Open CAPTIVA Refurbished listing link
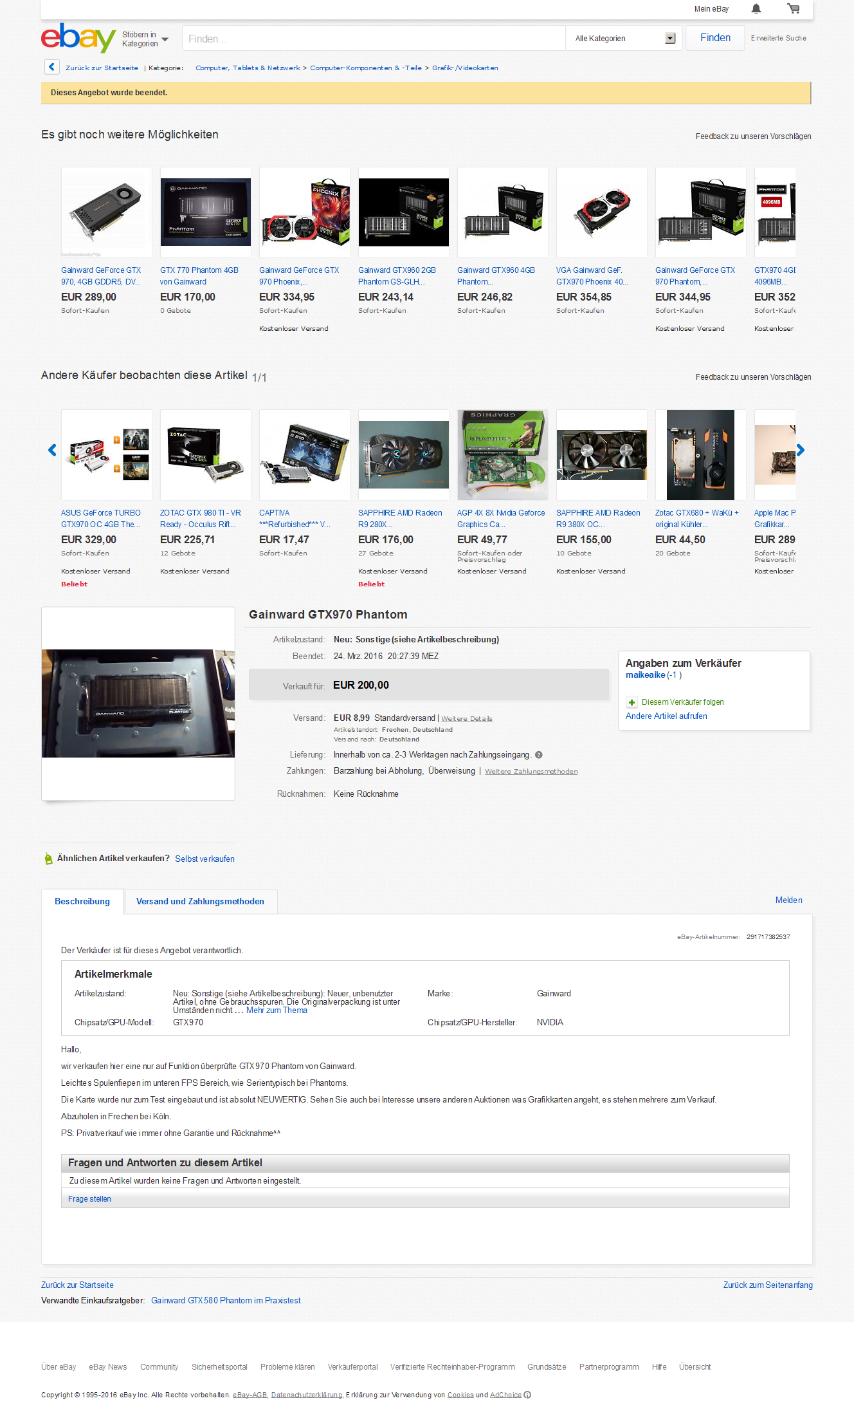 point(295,519)
